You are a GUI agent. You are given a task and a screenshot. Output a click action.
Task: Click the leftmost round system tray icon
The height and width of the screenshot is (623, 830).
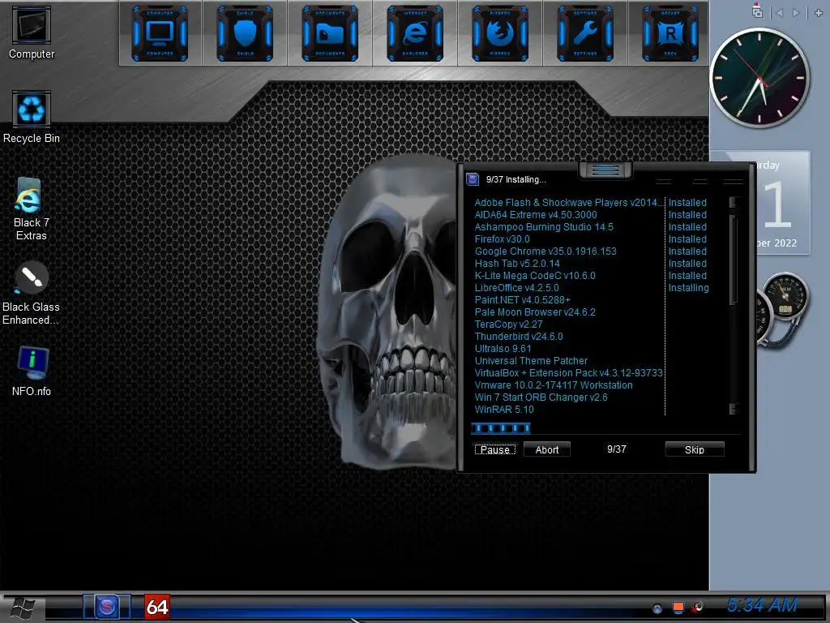[657, 608]
